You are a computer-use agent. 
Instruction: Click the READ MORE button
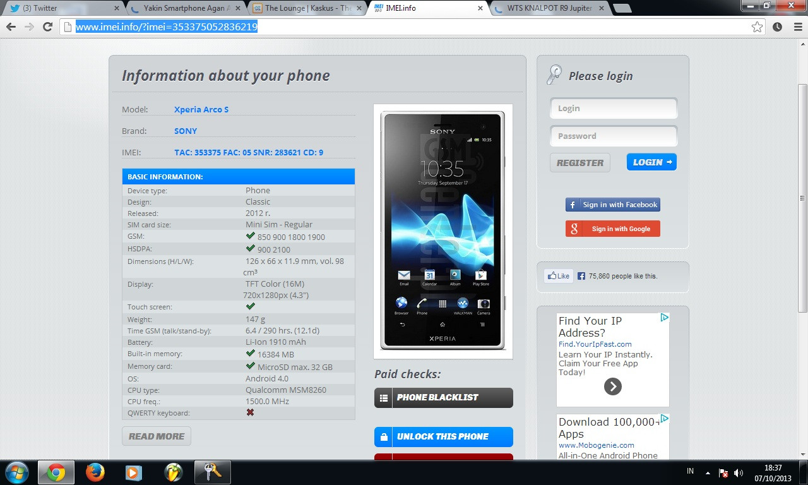pos(157,436)
